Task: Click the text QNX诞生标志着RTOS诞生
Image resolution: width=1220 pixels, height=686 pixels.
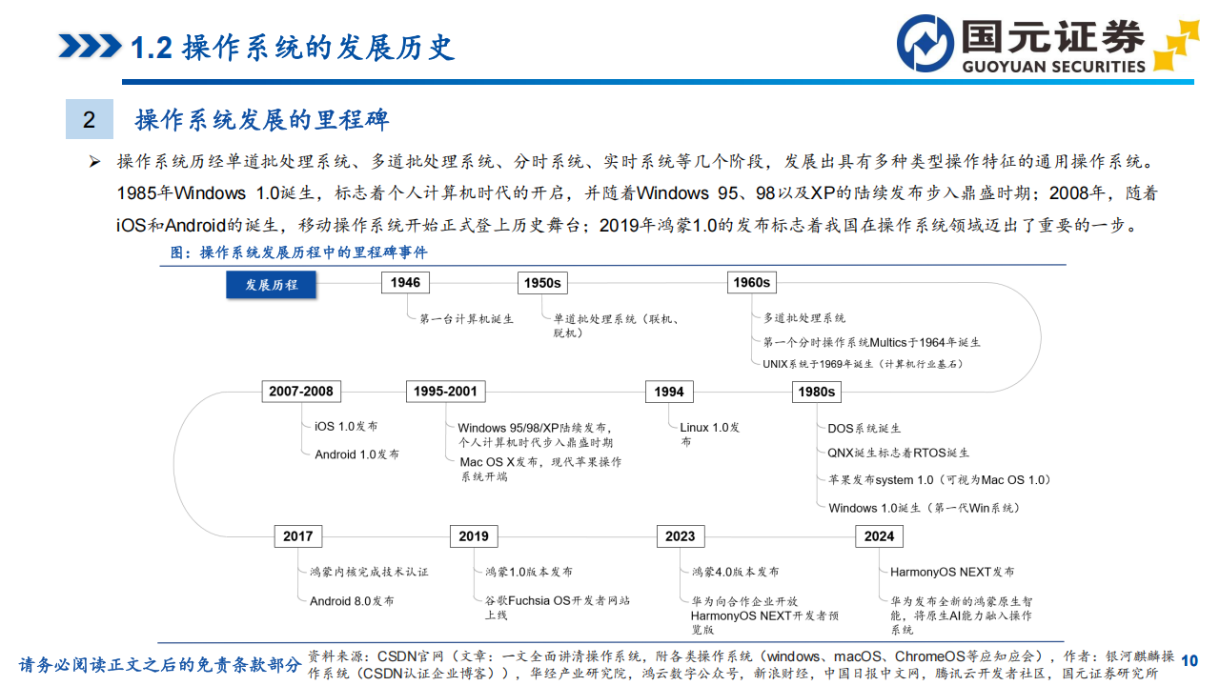Action: pos(899,453)
